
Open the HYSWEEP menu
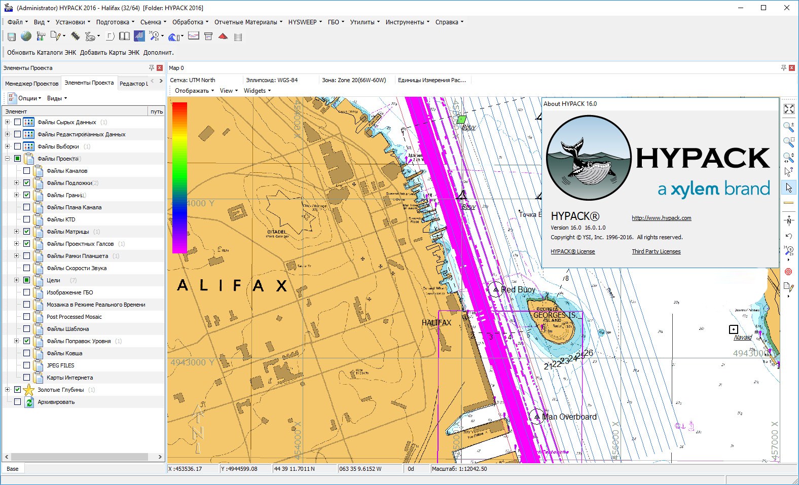click(x=305, y=22)
